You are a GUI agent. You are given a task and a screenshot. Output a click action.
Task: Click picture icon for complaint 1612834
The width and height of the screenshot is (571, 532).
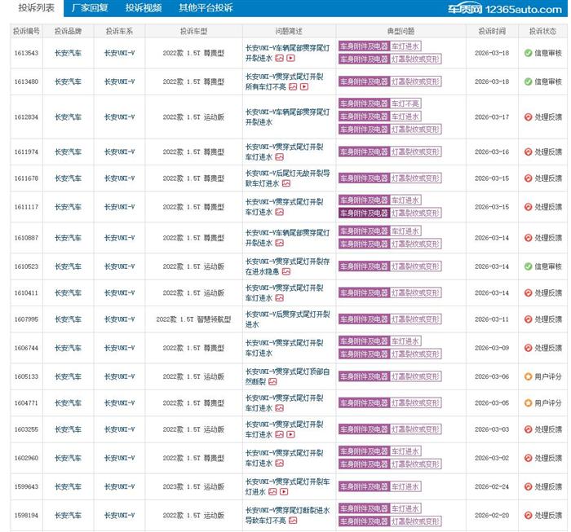pyautogui.click(x=281, y=124)
